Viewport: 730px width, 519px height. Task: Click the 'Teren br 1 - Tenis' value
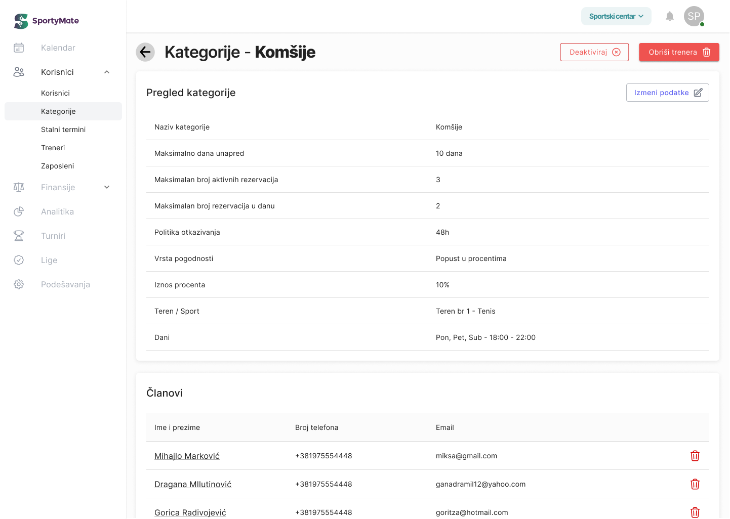pyautogui.click(x=465, y=311)
